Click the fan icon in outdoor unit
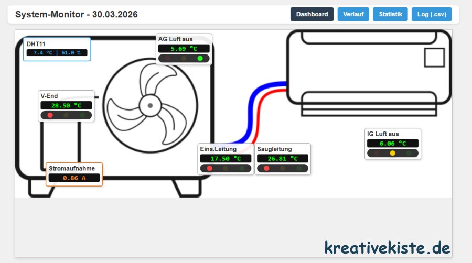Image resolution: width=472 pixels, height=263 pixels. (150, 106)
